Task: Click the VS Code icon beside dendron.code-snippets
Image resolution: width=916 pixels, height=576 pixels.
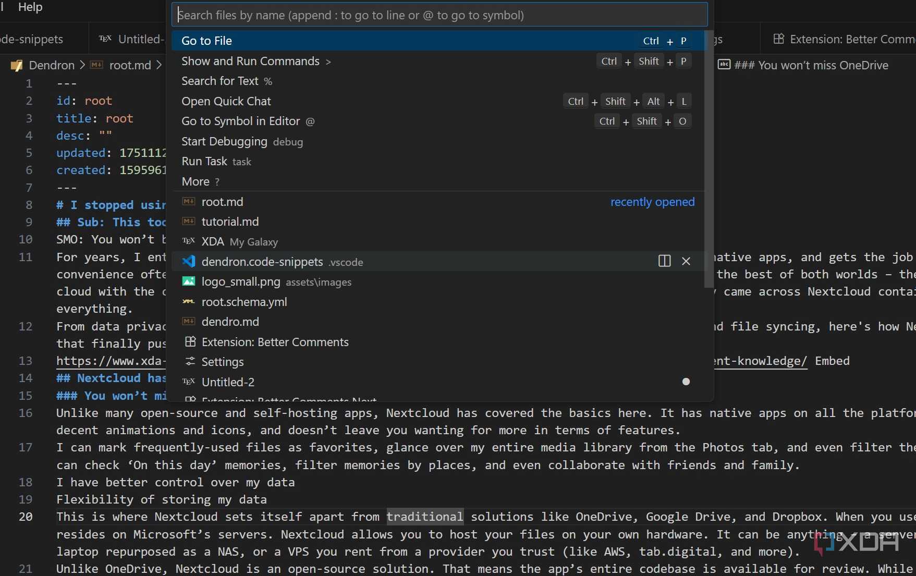Action: coord(189,261)
